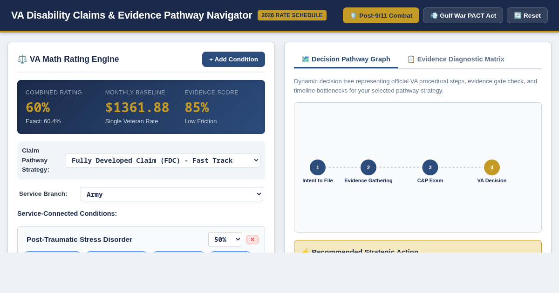The image size is (559, 293).
Task: Click the VA Math Rating Engine heading
Action: point(68,59)
